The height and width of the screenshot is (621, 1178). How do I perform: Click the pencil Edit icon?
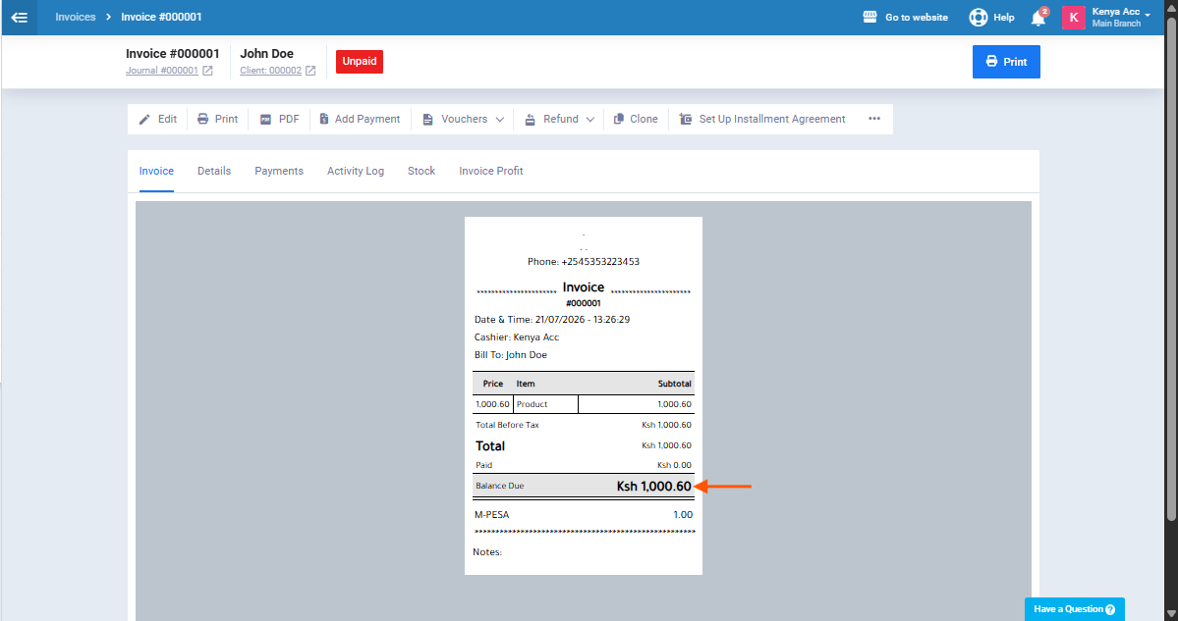pyautogui.click(x=144, y=120)
